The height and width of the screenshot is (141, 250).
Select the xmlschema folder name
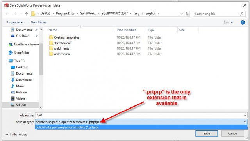coord(62,54)
